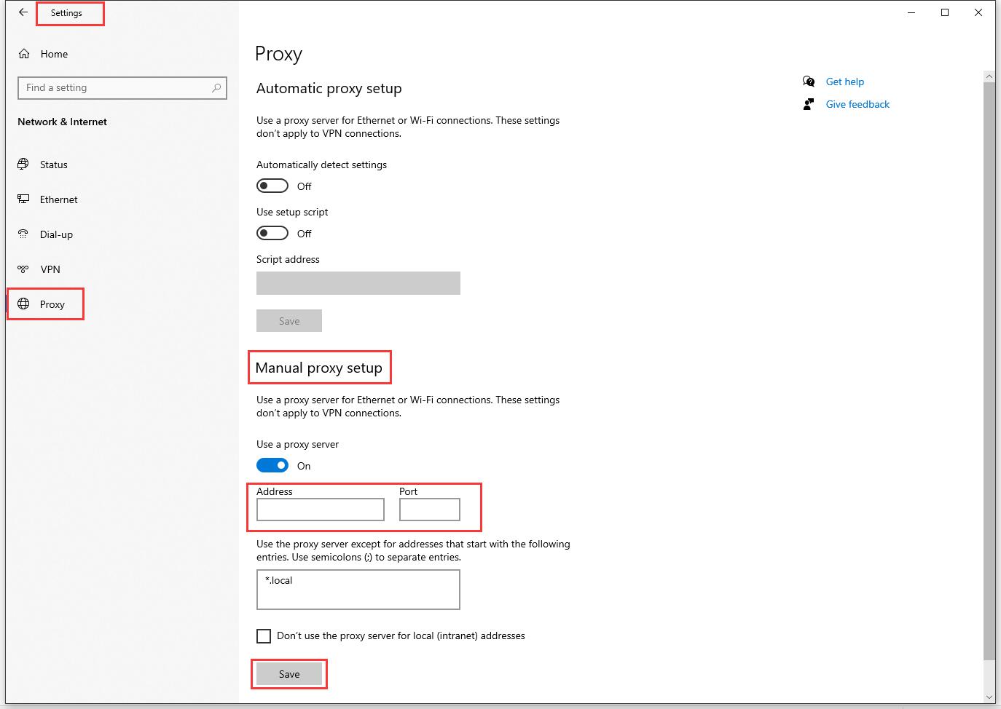Disable the Use a proxy server toggle
The image size is (1001, 709).
click(x=272, y=466)
